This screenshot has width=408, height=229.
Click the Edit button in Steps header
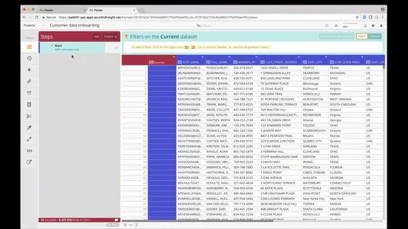coord(96,37)
